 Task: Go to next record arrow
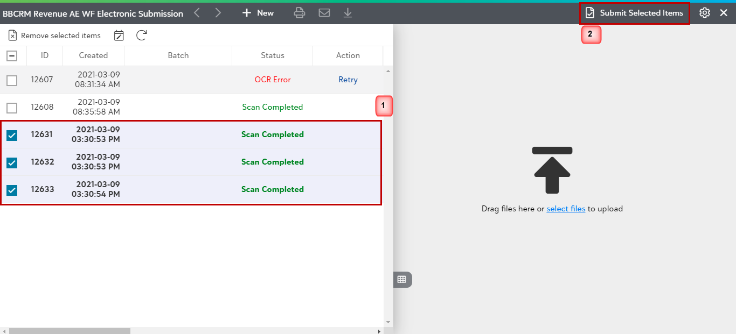pyautogui.click(x=218, y=13)
